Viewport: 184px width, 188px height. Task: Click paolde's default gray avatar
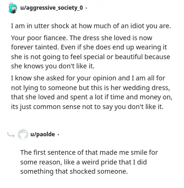pyautogui.click(x=23, y=134)
